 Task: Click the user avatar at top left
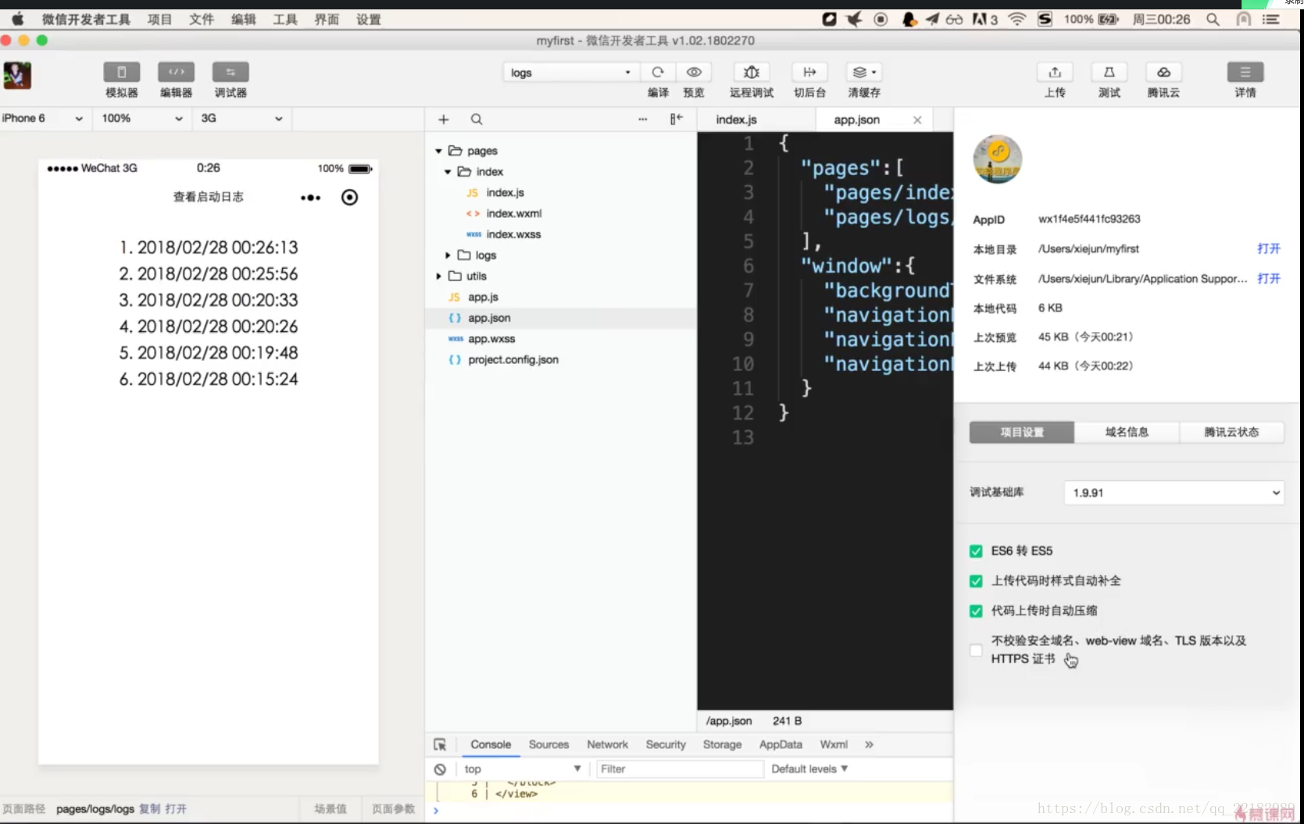coord(17,76)
